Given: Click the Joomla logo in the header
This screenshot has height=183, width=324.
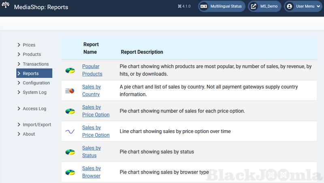Looking at the screenshot, I should pos(6,7).
